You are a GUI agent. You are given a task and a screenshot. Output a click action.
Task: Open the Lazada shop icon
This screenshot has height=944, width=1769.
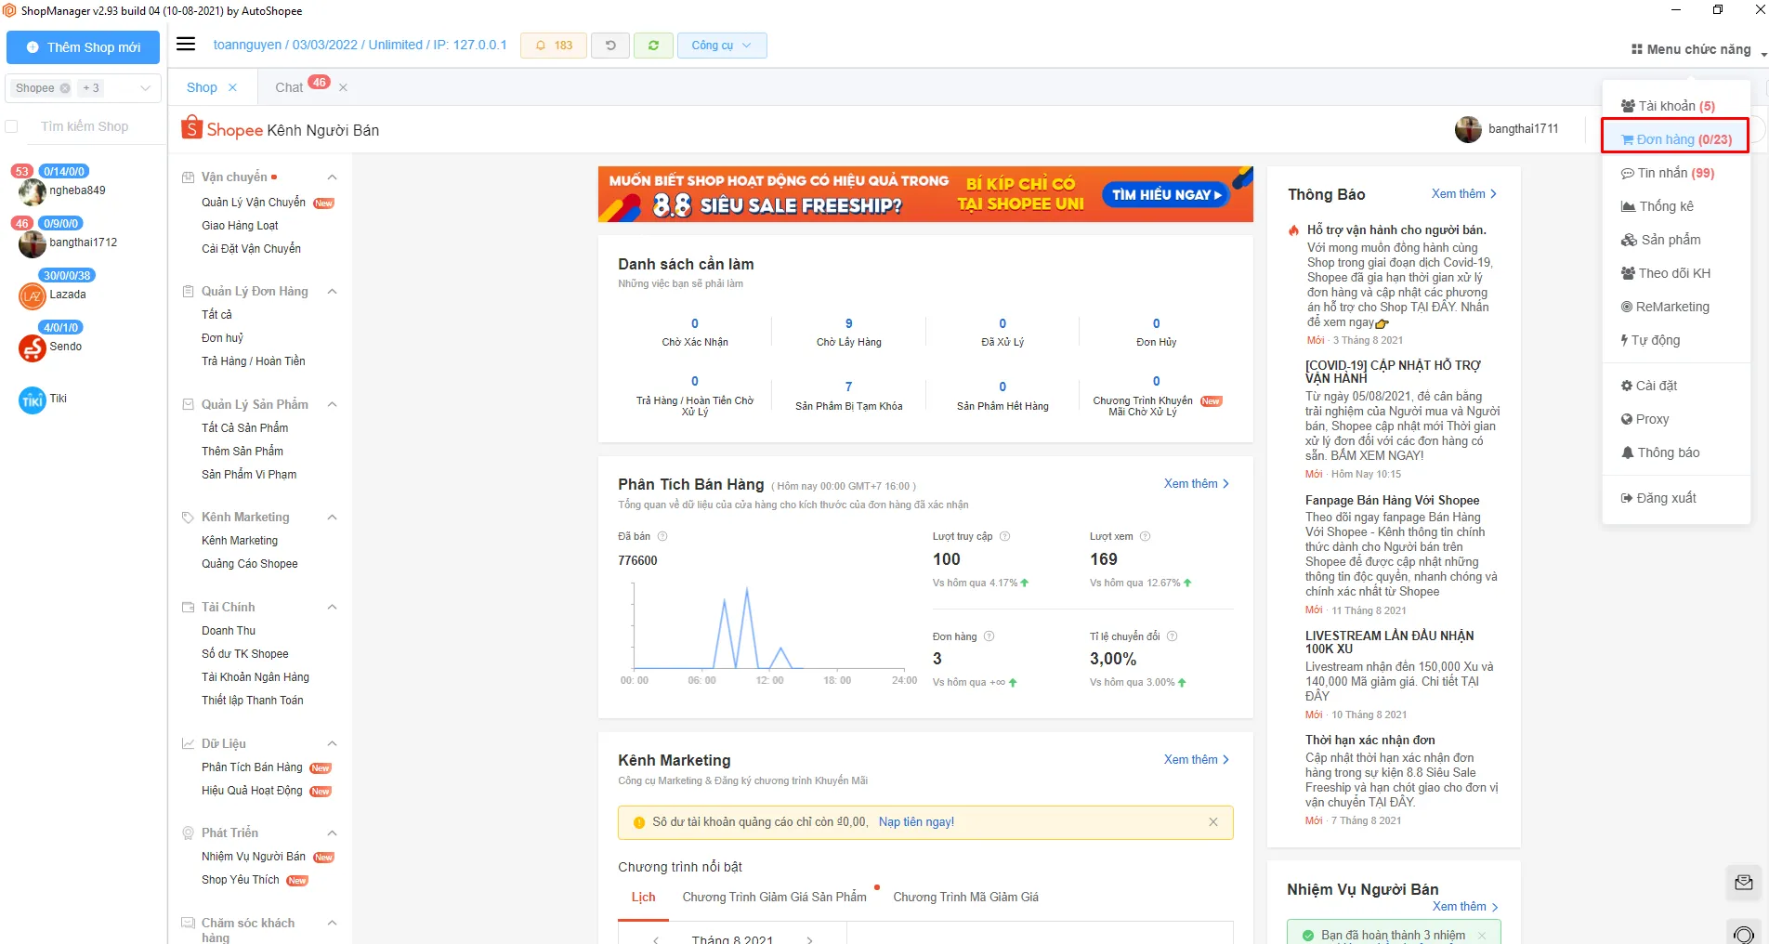[33, 296]
